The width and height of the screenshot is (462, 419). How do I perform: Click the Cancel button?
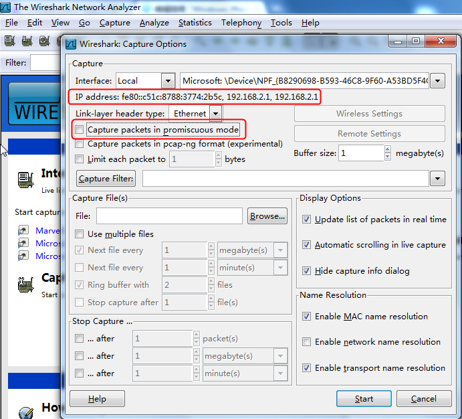point(424,399)
